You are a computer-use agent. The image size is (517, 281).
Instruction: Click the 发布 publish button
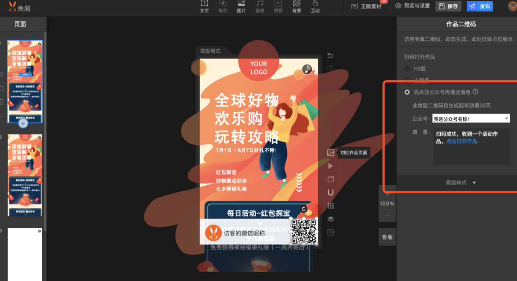(x=480, y=6)
